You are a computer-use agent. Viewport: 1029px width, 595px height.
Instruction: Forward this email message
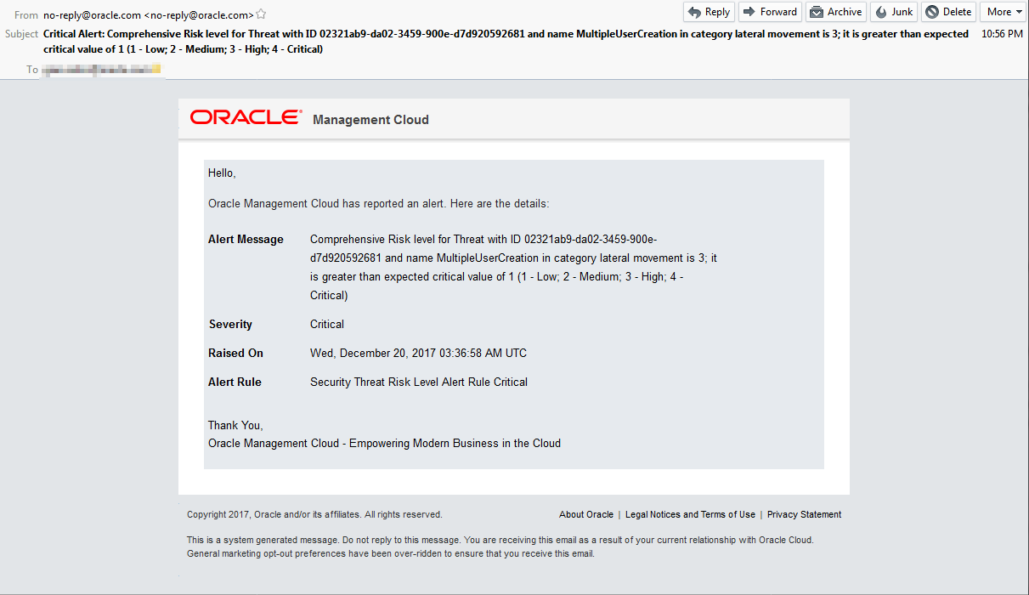click(x=770, y=12)
